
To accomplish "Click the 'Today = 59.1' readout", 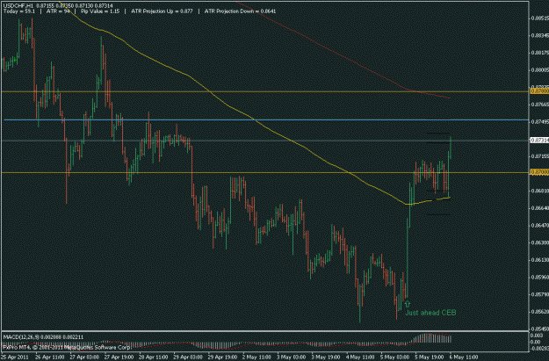I will coord(19,11).
